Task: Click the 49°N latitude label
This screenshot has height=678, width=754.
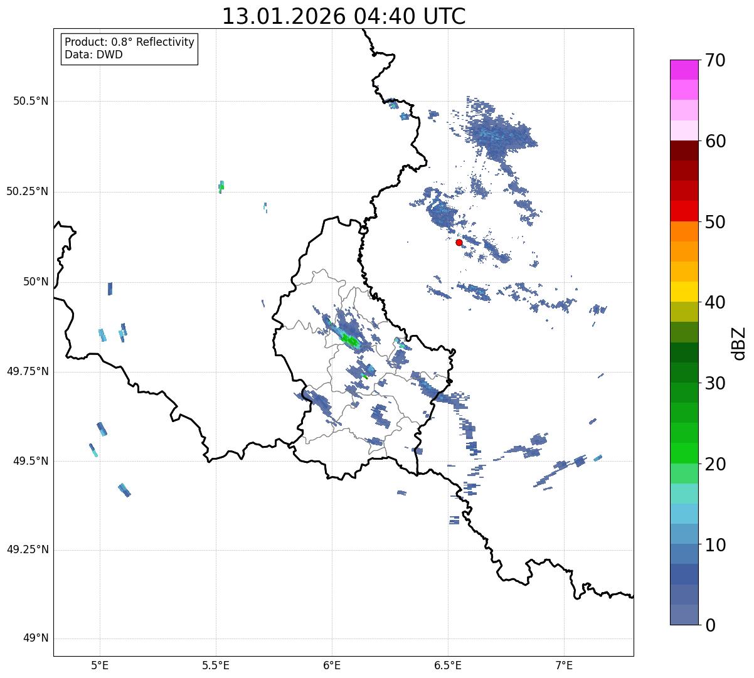Action: pos(35,638)
